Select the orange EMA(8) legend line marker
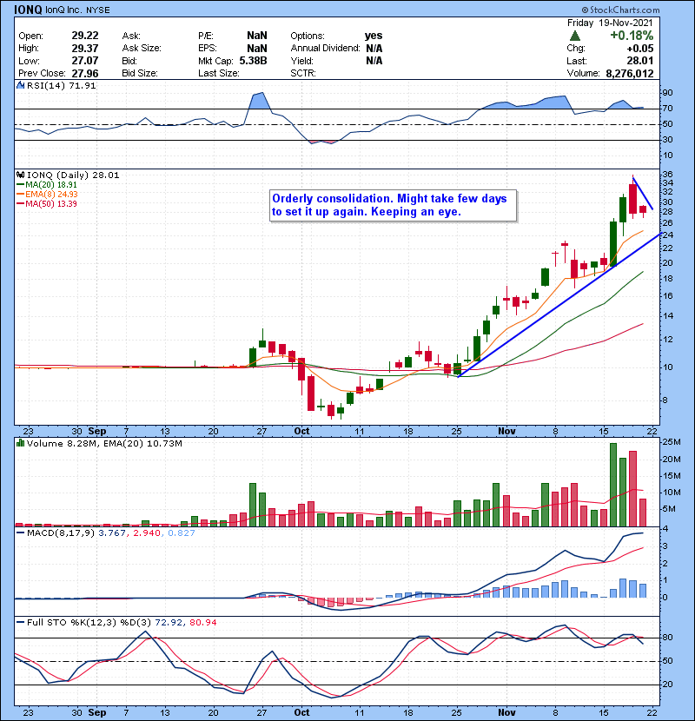The width and height of the screenshot is (695, 721). (x=20, y=195)
